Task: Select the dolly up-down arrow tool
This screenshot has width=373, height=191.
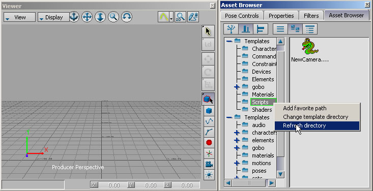Action: point(100,17)
